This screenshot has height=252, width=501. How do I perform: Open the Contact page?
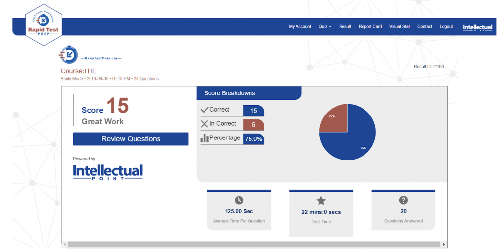(425, 27)
